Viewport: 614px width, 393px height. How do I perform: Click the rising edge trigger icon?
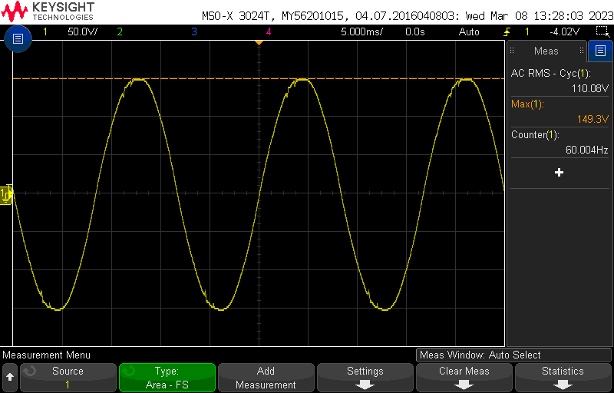click(x=507, y=31)
